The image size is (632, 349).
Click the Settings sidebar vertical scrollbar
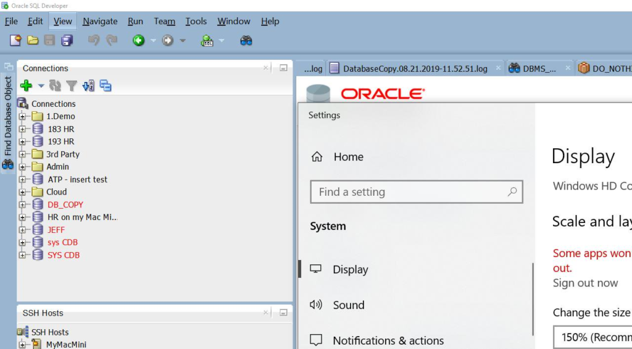(533, 298)
